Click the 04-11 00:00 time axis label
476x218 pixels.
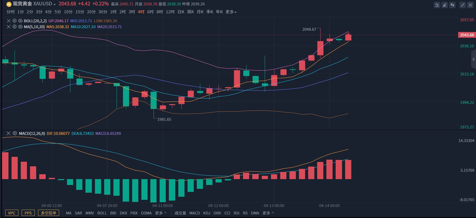pos(163,206)
